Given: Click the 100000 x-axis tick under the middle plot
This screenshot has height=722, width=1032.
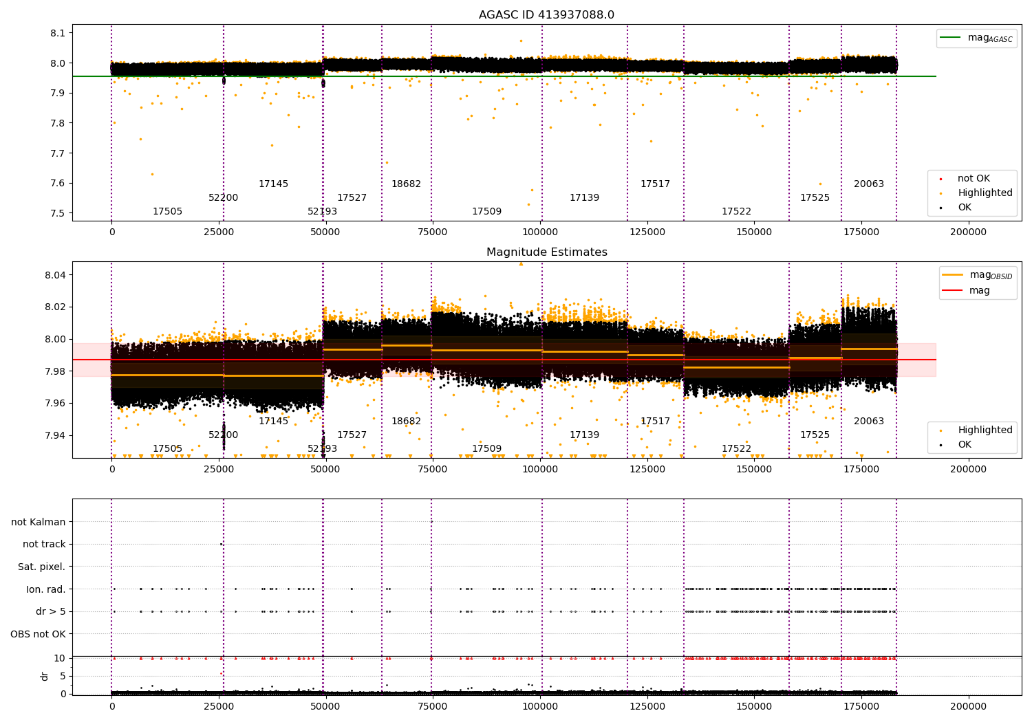Looking at the screenshot, I should 540,470.
